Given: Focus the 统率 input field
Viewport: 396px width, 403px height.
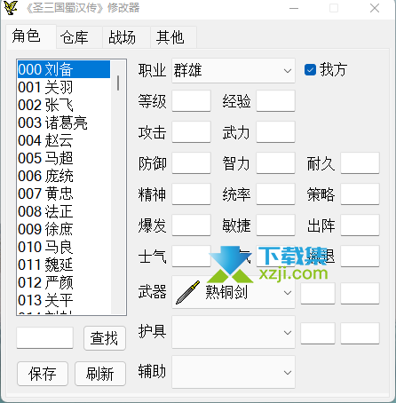Looking at the screenshot, I should coord(275,194).
